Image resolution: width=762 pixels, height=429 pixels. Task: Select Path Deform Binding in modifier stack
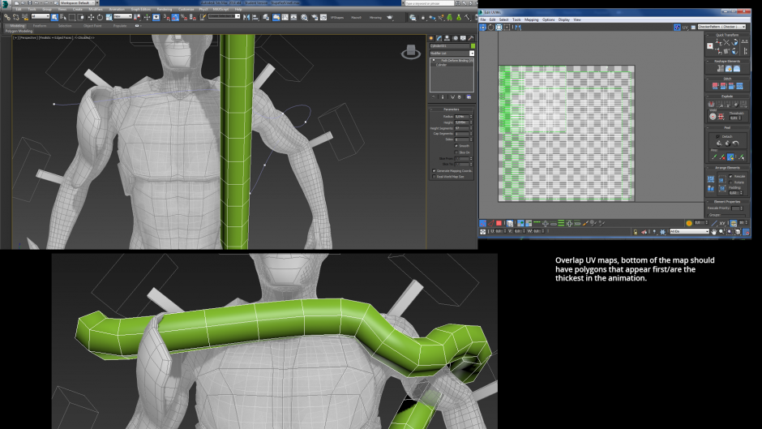455,60
